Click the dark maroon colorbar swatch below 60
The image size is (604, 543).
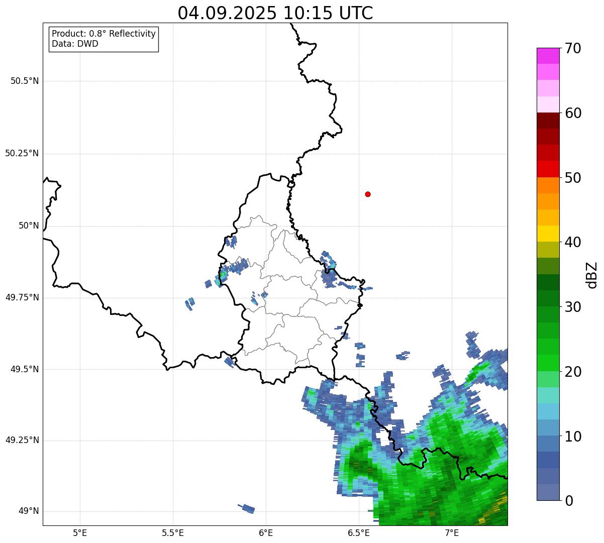coord(548,121)
